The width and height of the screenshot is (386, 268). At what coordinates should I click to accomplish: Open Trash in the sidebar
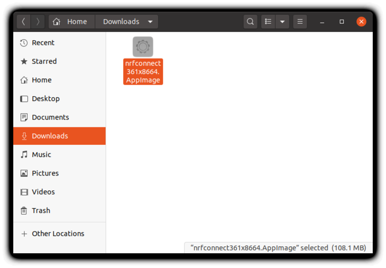pyautogui.click(x=60, y=211)
